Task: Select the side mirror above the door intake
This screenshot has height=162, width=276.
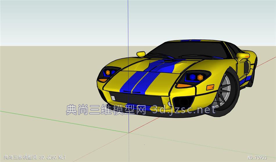Action: (x=243, y=55)
